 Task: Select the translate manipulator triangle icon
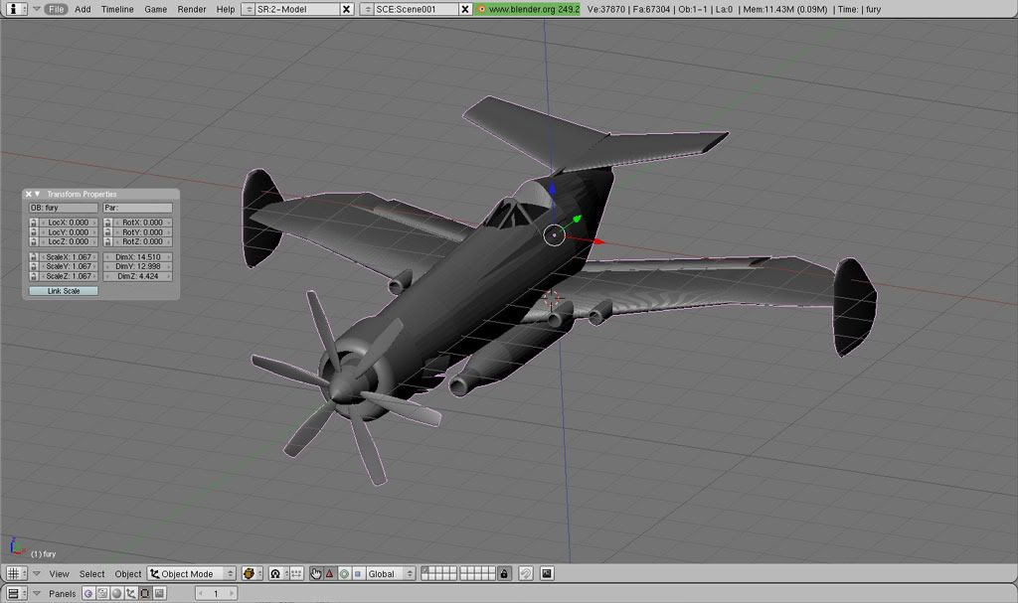click(330, 574)
